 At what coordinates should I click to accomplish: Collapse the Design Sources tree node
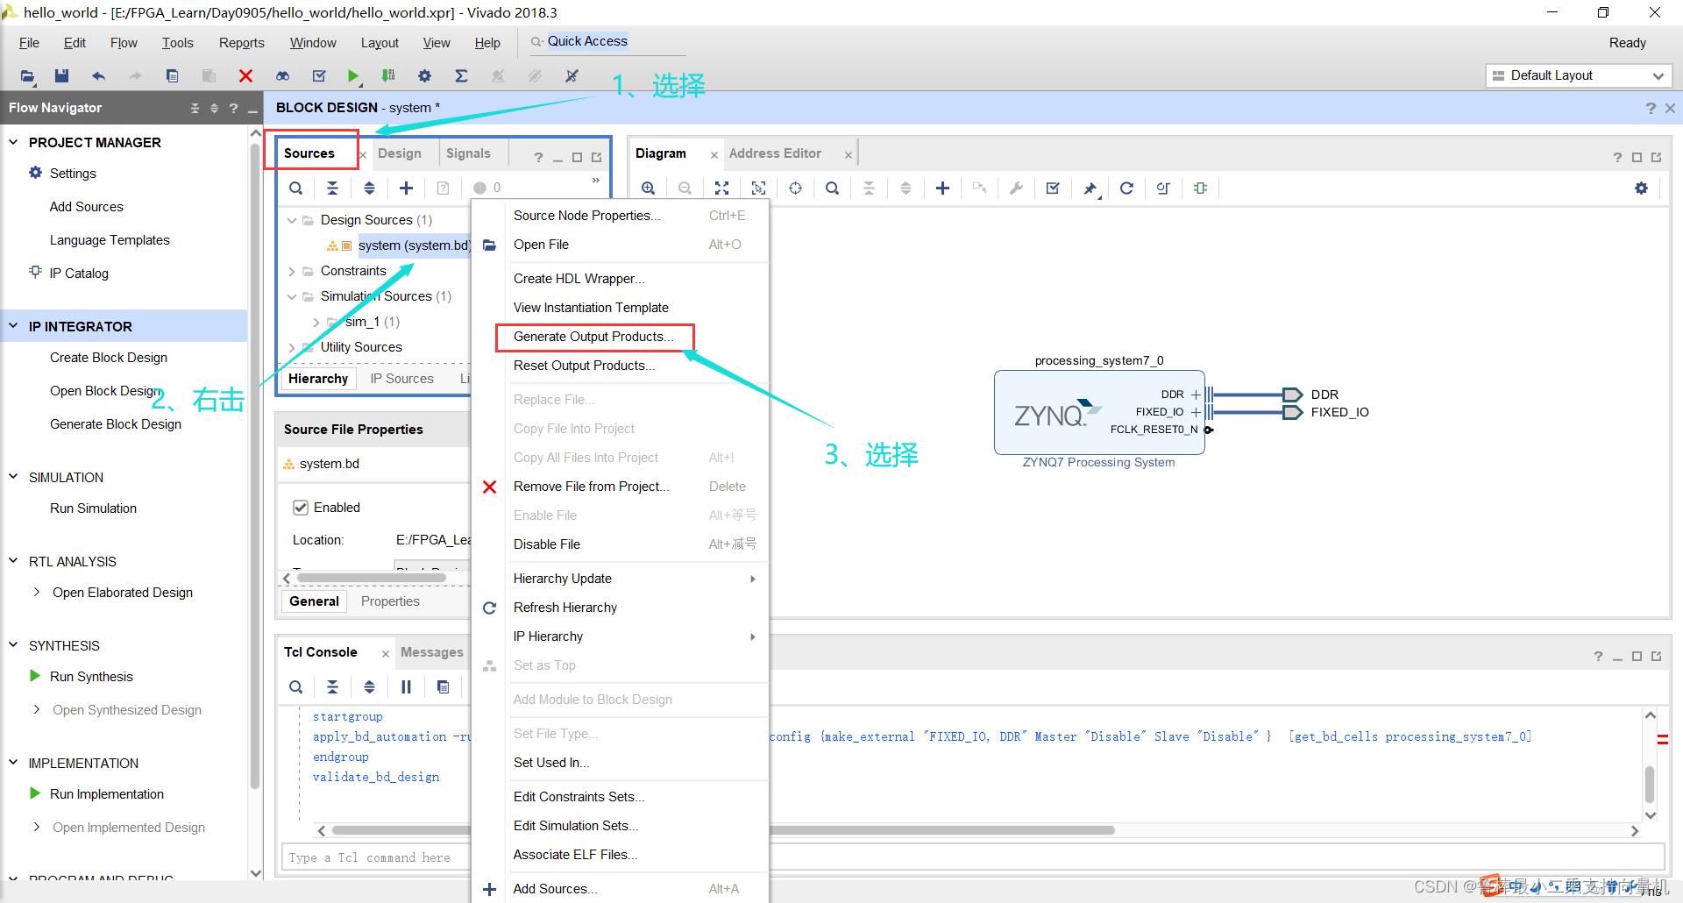coord(292,220)
